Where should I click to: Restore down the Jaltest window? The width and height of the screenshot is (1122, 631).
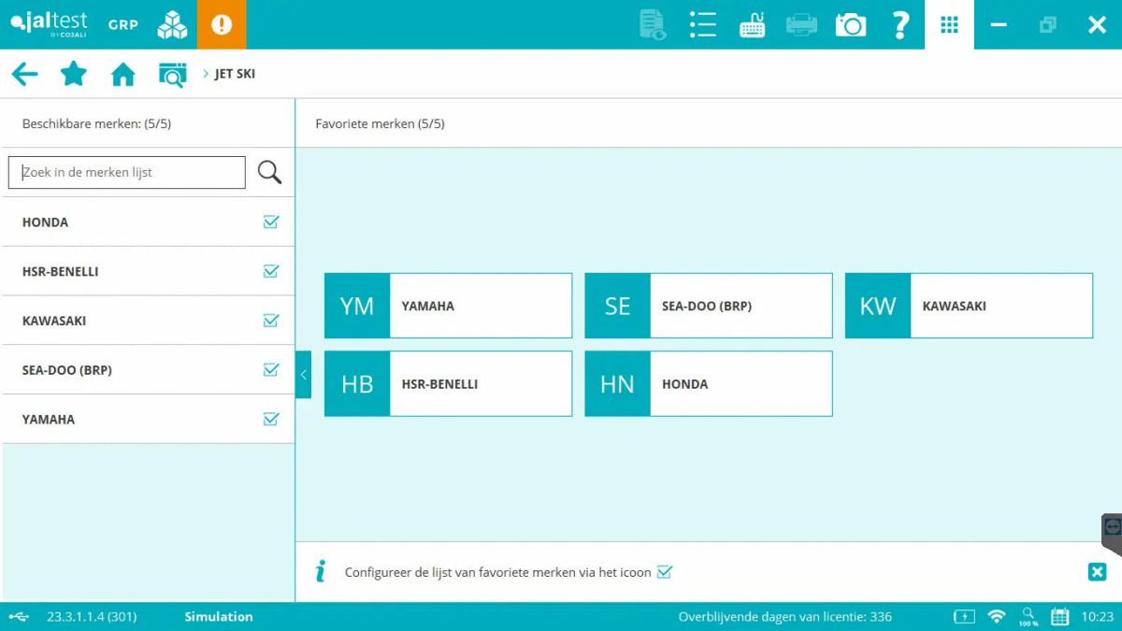coord(1048,24)
